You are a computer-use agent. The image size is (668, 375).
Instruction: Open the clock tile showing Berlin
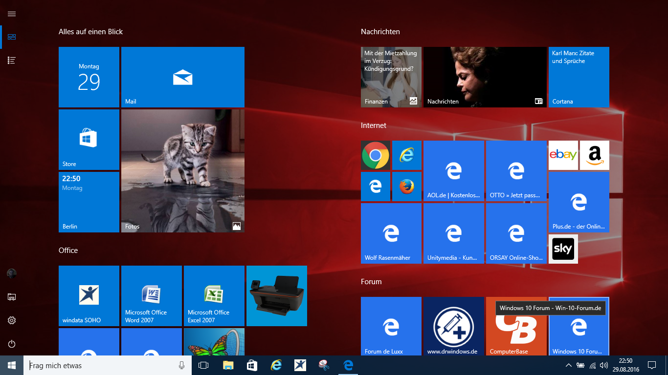[89, 202]
